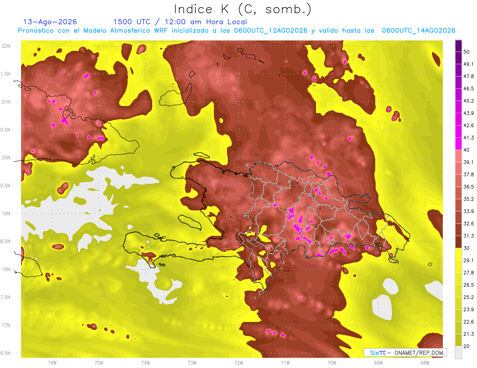477x368 pixels.
Task: Click the colorbar value "33.9"
Action: (469, 211)
